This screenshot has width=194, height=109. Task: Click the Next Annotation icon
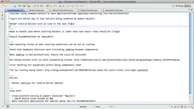coord(68,6)
